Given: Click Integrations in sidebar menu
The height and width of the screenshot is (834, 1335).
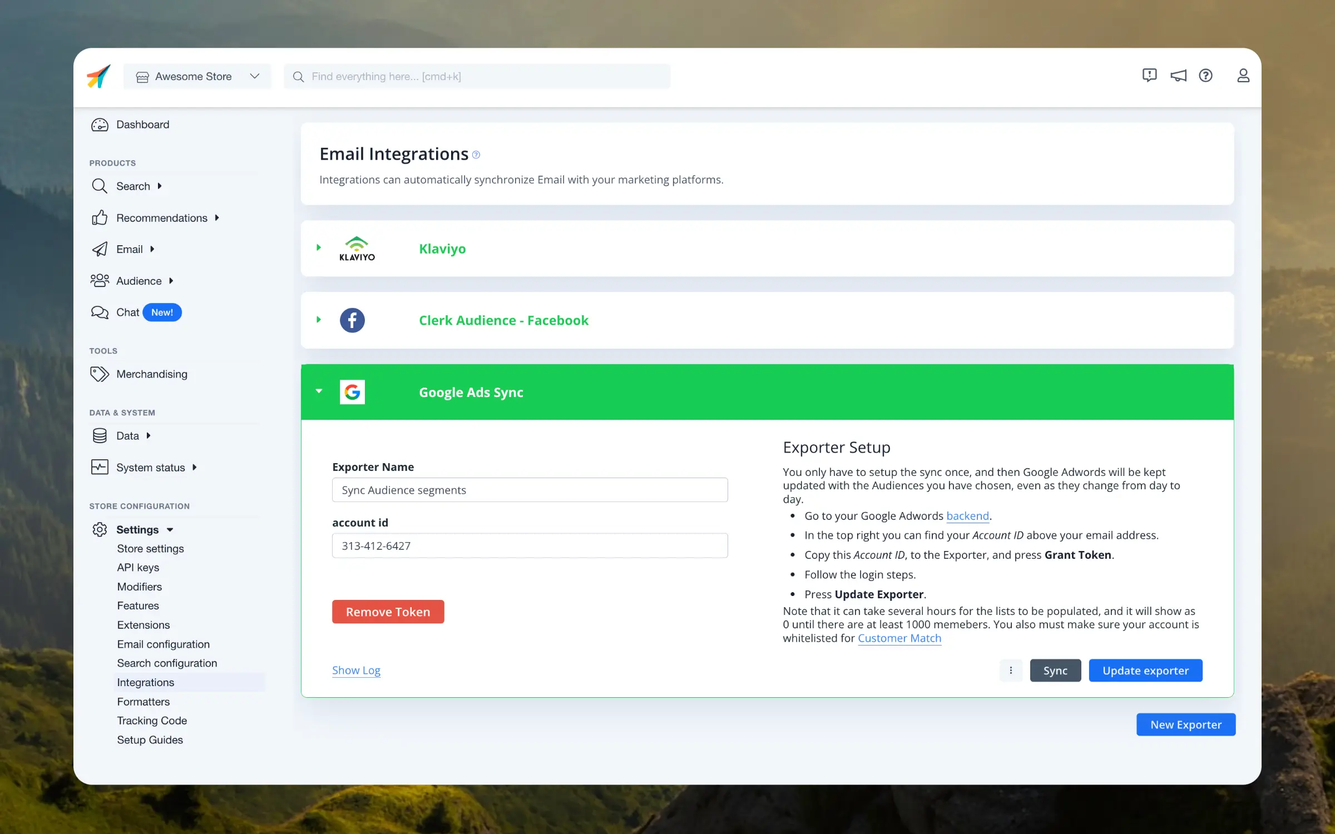Looking at the screenshot, I should (x=145, y=682).
